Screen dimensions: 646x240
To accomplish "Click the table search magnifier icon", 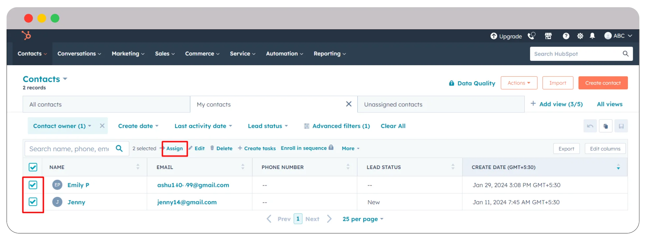I will click(119, 148).
